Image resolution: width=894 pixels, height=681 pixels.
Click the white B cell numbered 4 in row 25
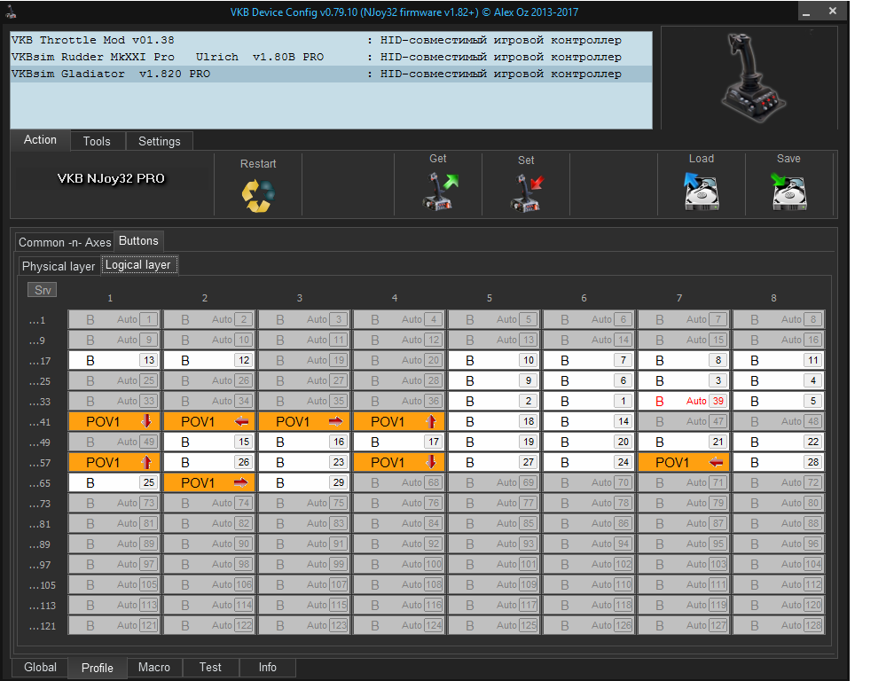779,380
